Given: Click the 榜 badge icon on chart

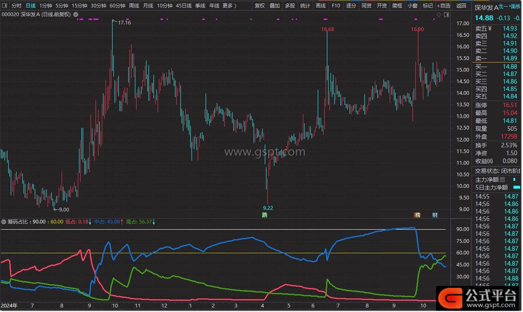Looking at the screenshot, I should pos(417,215).
